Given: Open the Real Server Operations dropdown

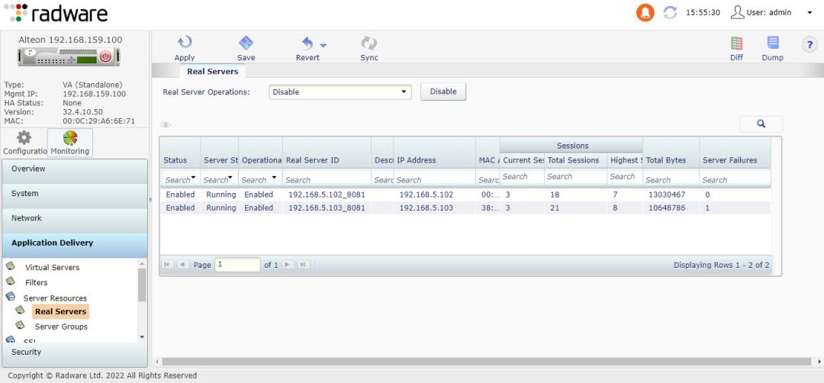Looking at the screenshot, I should [x=340, y=92].
